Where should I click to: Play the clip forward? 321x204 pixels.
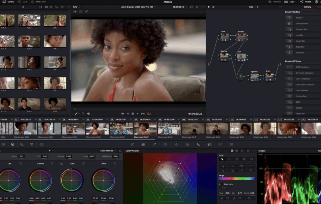(138, 114)
